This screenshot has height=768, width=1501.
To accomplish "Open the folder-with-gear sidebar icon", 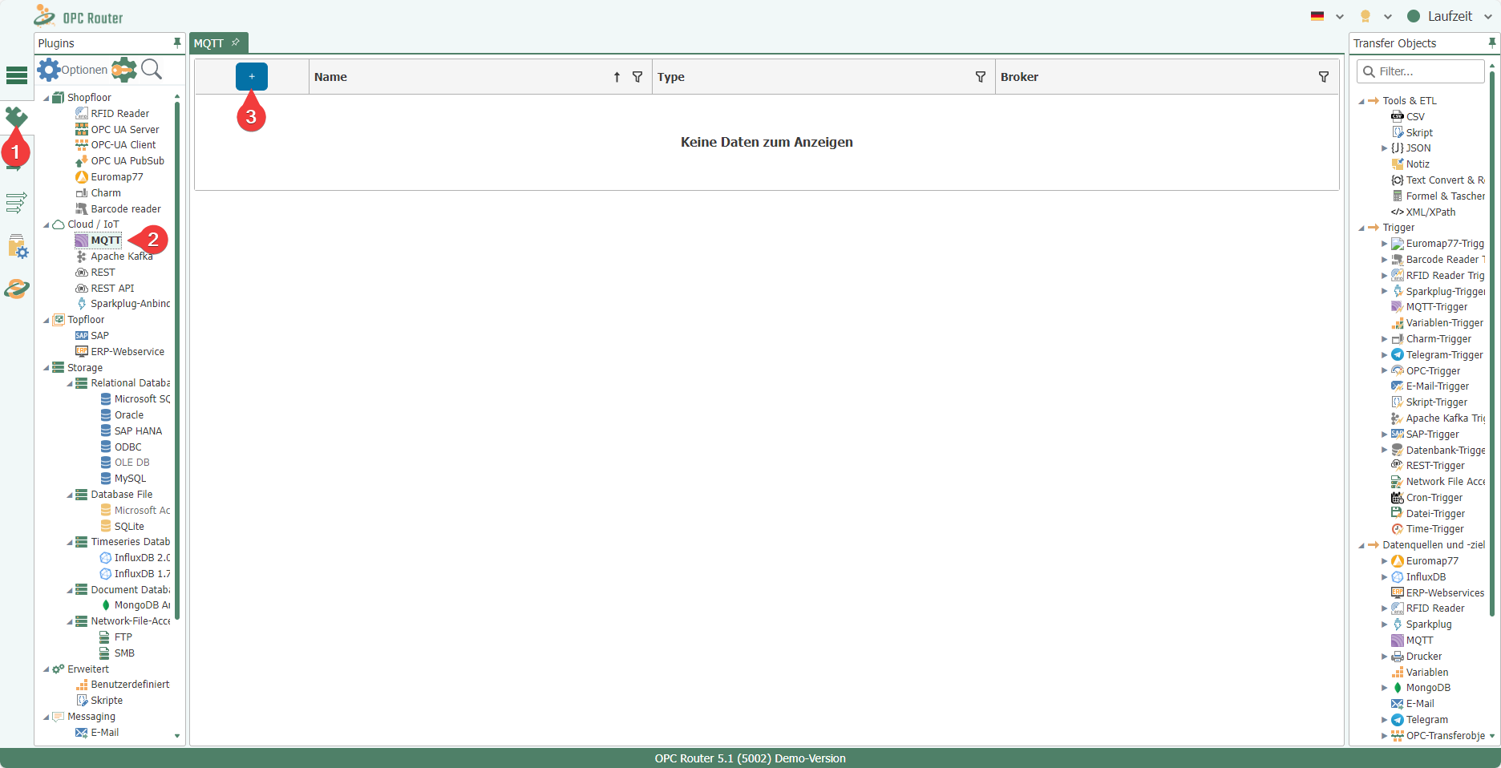I will (17, 246).
